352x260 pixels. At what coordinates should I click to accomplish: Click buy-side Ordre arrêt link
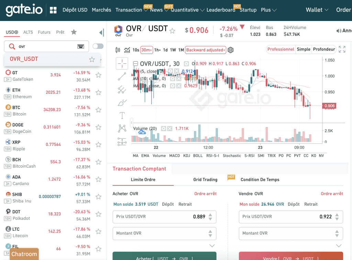tap(206, 194)
